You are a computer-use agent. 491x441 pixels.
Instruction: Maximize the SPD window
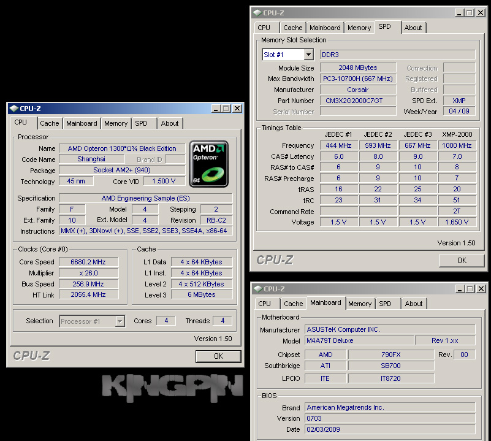[470, 13]
